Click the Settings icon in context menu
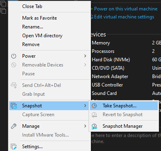 pos(14,147)
